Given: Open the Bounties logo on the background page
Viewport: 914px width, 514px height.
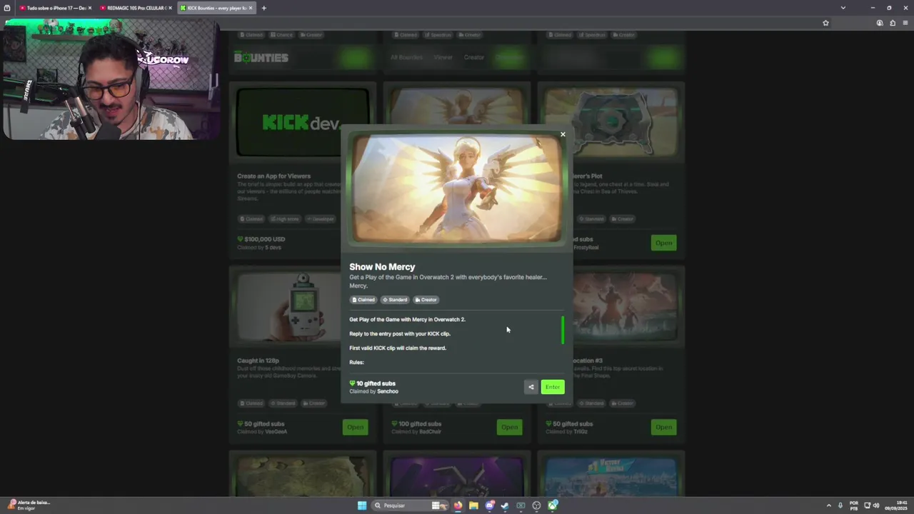Looking at the screenshot, I should [261, 58].
